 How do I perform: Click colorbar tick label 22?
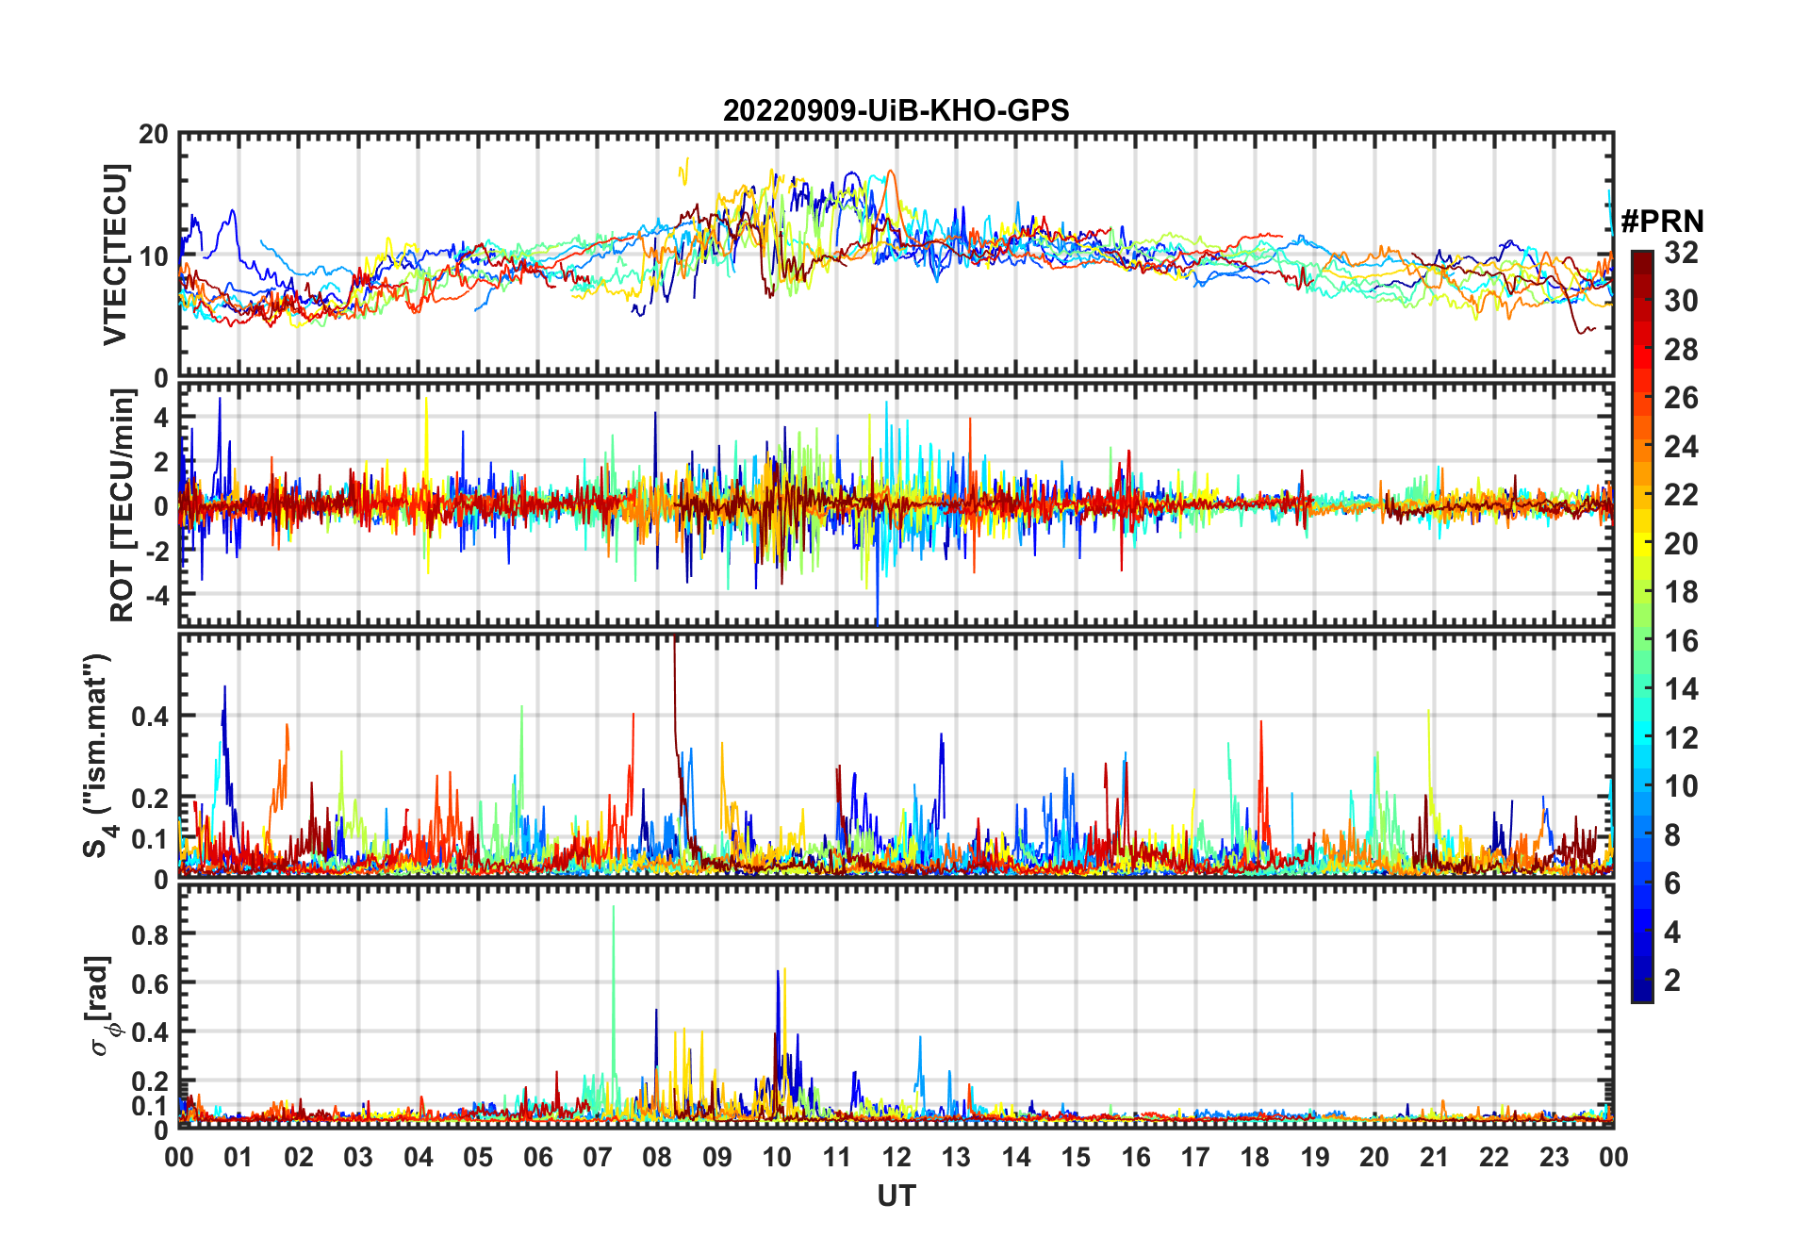click(x=1681, y=495)
